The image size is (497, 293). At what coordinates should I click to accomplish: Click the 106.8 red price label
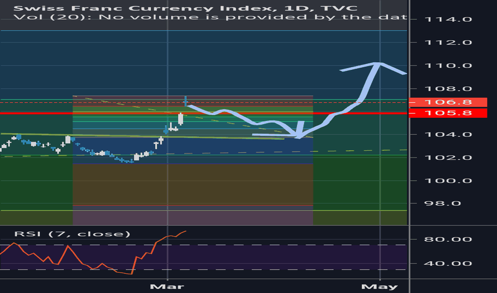(448, 102)
